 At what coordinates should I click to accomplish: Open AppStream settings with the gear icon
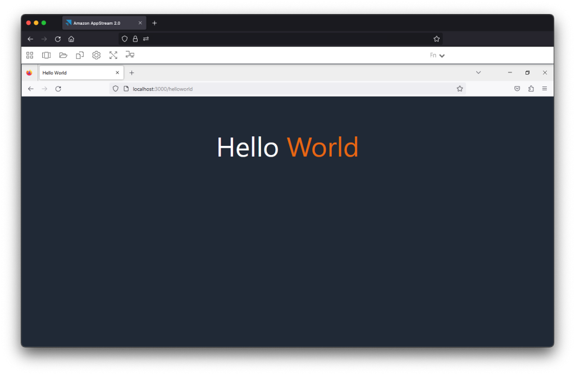pos(96,54)
